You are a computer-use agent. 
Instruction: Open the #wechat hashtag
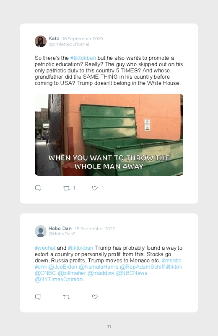[45, 248]
